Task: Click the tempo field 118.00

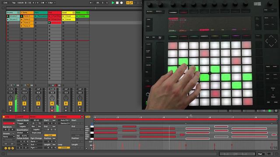Action: click(20, 3)
